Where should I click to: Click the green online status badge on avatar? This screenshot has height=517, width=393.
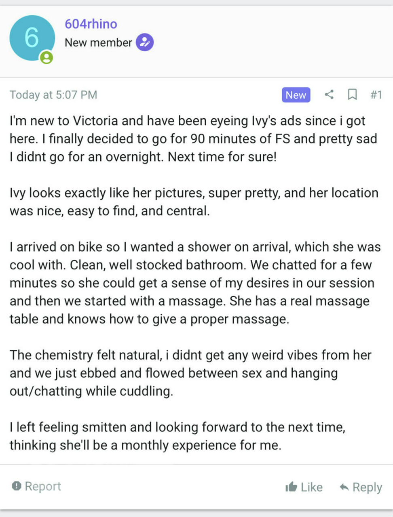coord(46,57)
